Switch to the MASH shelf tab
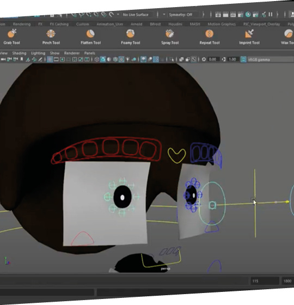 [195, 24]
